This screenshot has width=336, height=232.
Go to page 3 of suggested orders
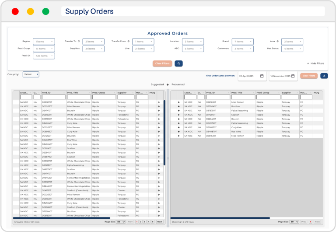coord(144,222)
